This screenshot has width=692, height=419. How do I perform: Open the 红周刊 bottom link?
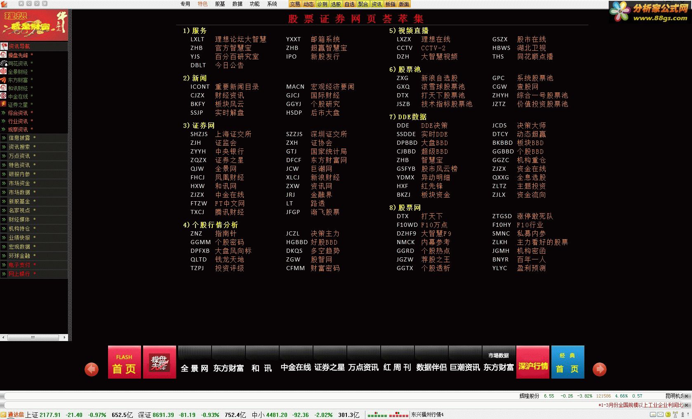click(x=397, y=367)
